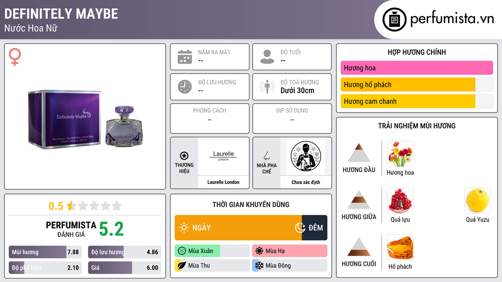Click the TRẢI NGHIỆM MÙI HƯƠNG heading
502x282 pixels.
click(x=417, y=126)
